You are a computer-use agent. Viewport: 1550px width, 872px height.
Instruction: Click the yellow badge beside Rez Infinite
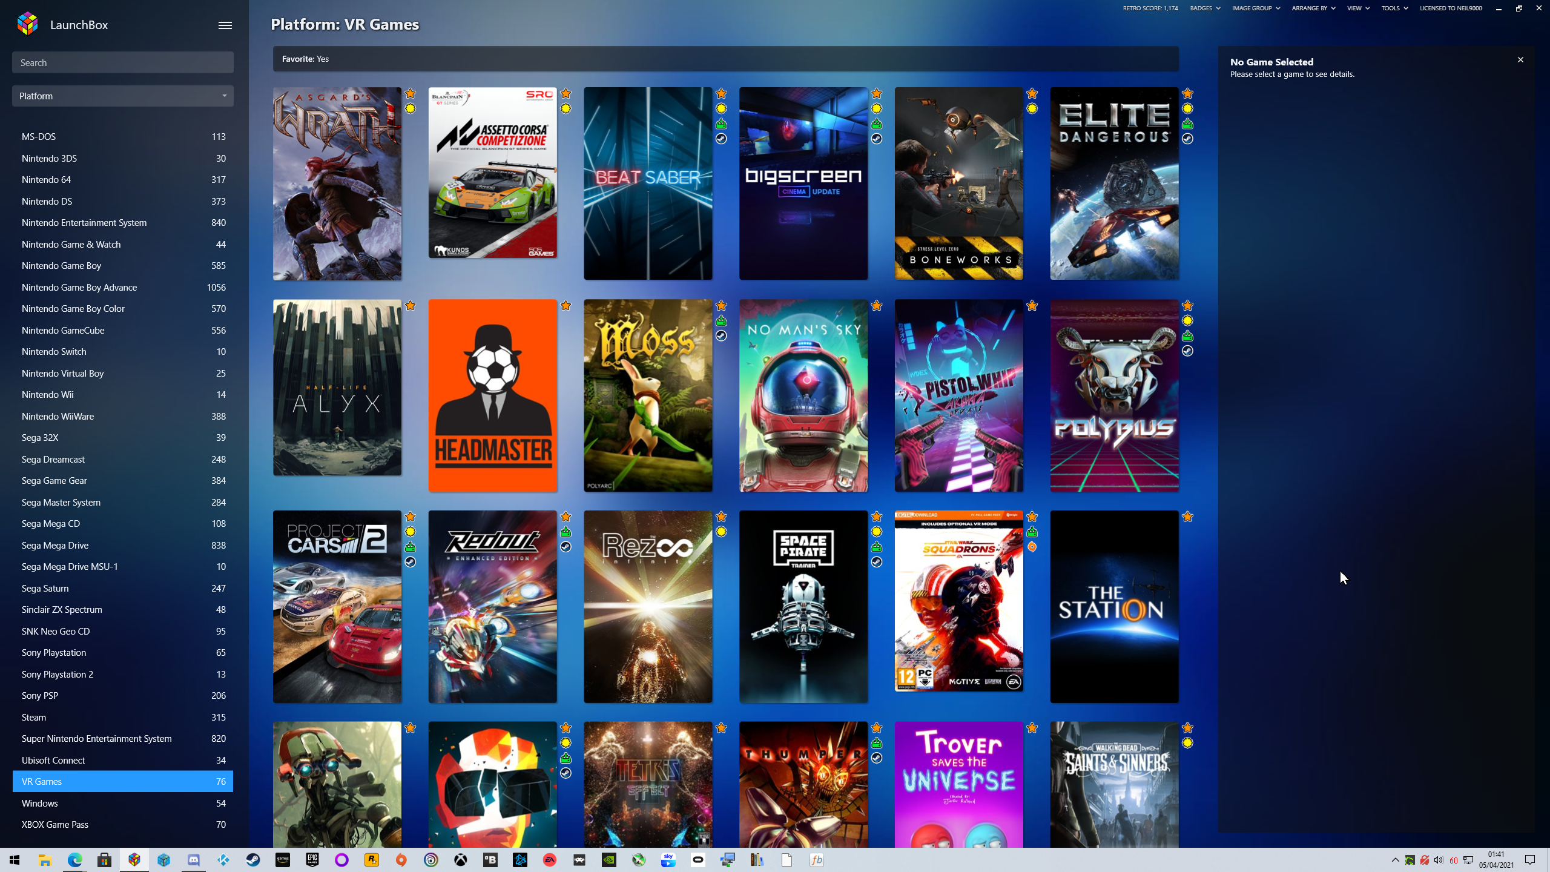coord(721,532)
